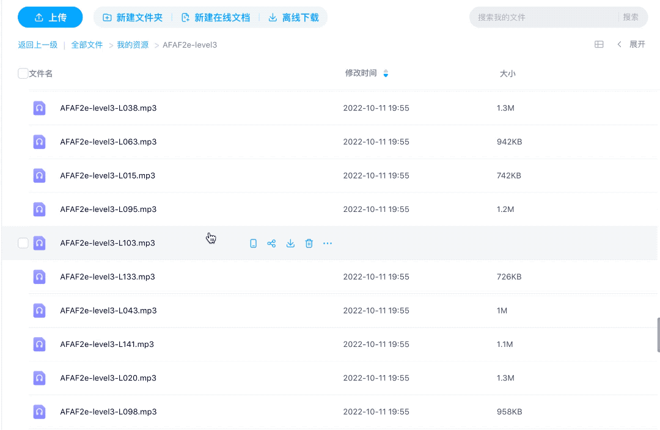Click audio icon of AFAF2e-level3-L015.mp3
This screenshot has width=660, height=430.
39,175
